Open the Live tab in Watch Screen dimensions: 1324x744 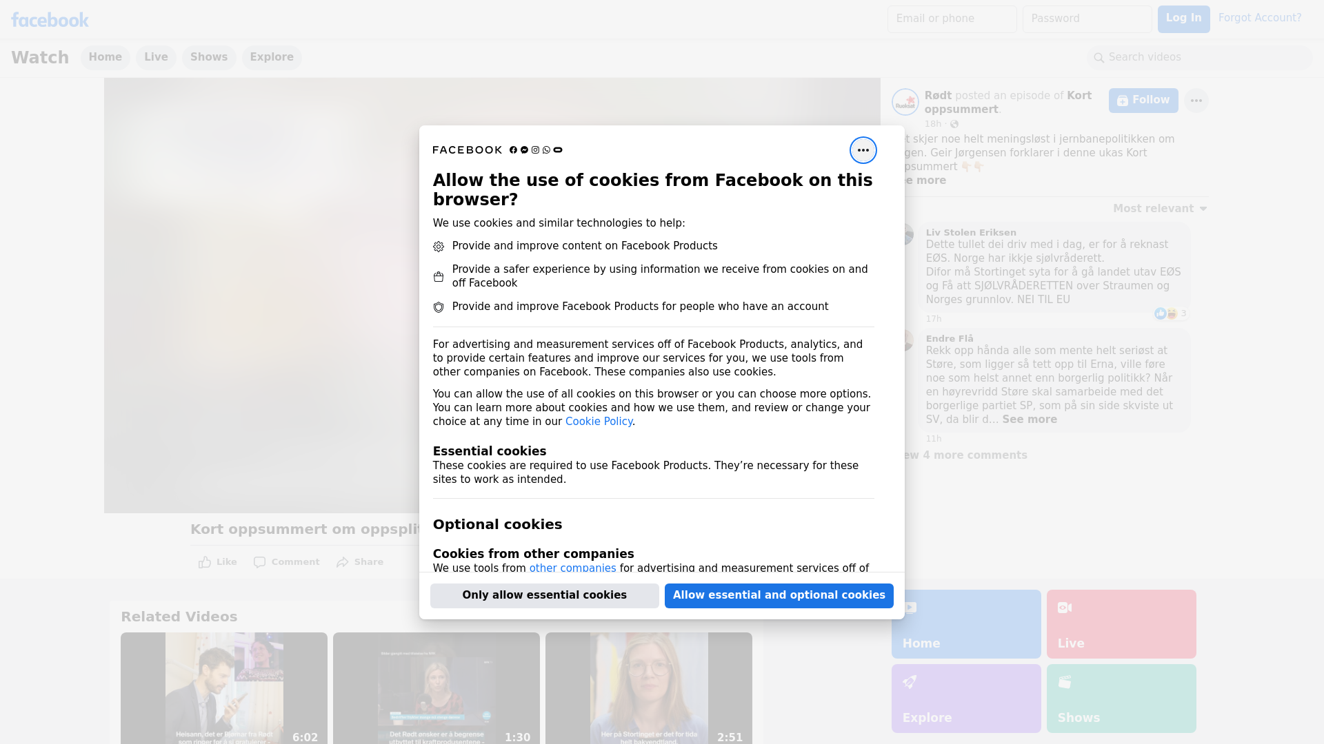pyautogui.click(x=156, y=57)
